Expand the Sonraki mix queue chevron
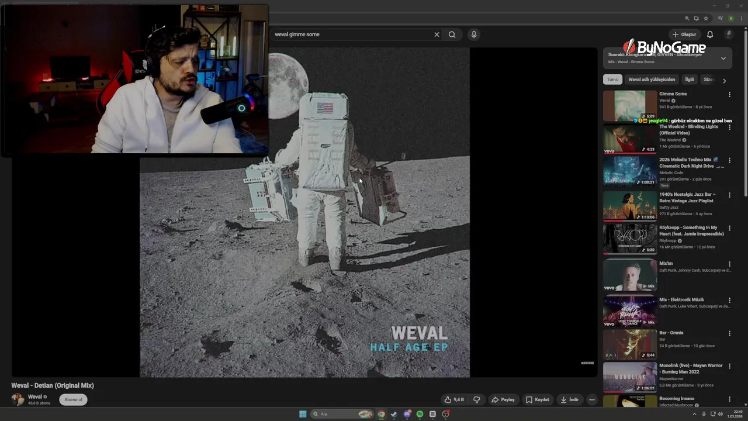Screen dimensions: 748x421 pyautogui.click(x=723, y=58)
